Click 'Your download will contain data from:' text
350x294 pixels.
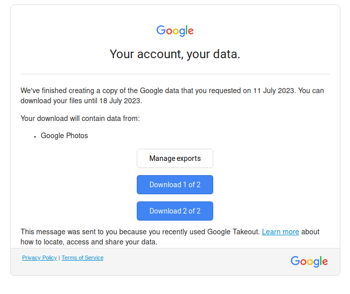point(80,118)
